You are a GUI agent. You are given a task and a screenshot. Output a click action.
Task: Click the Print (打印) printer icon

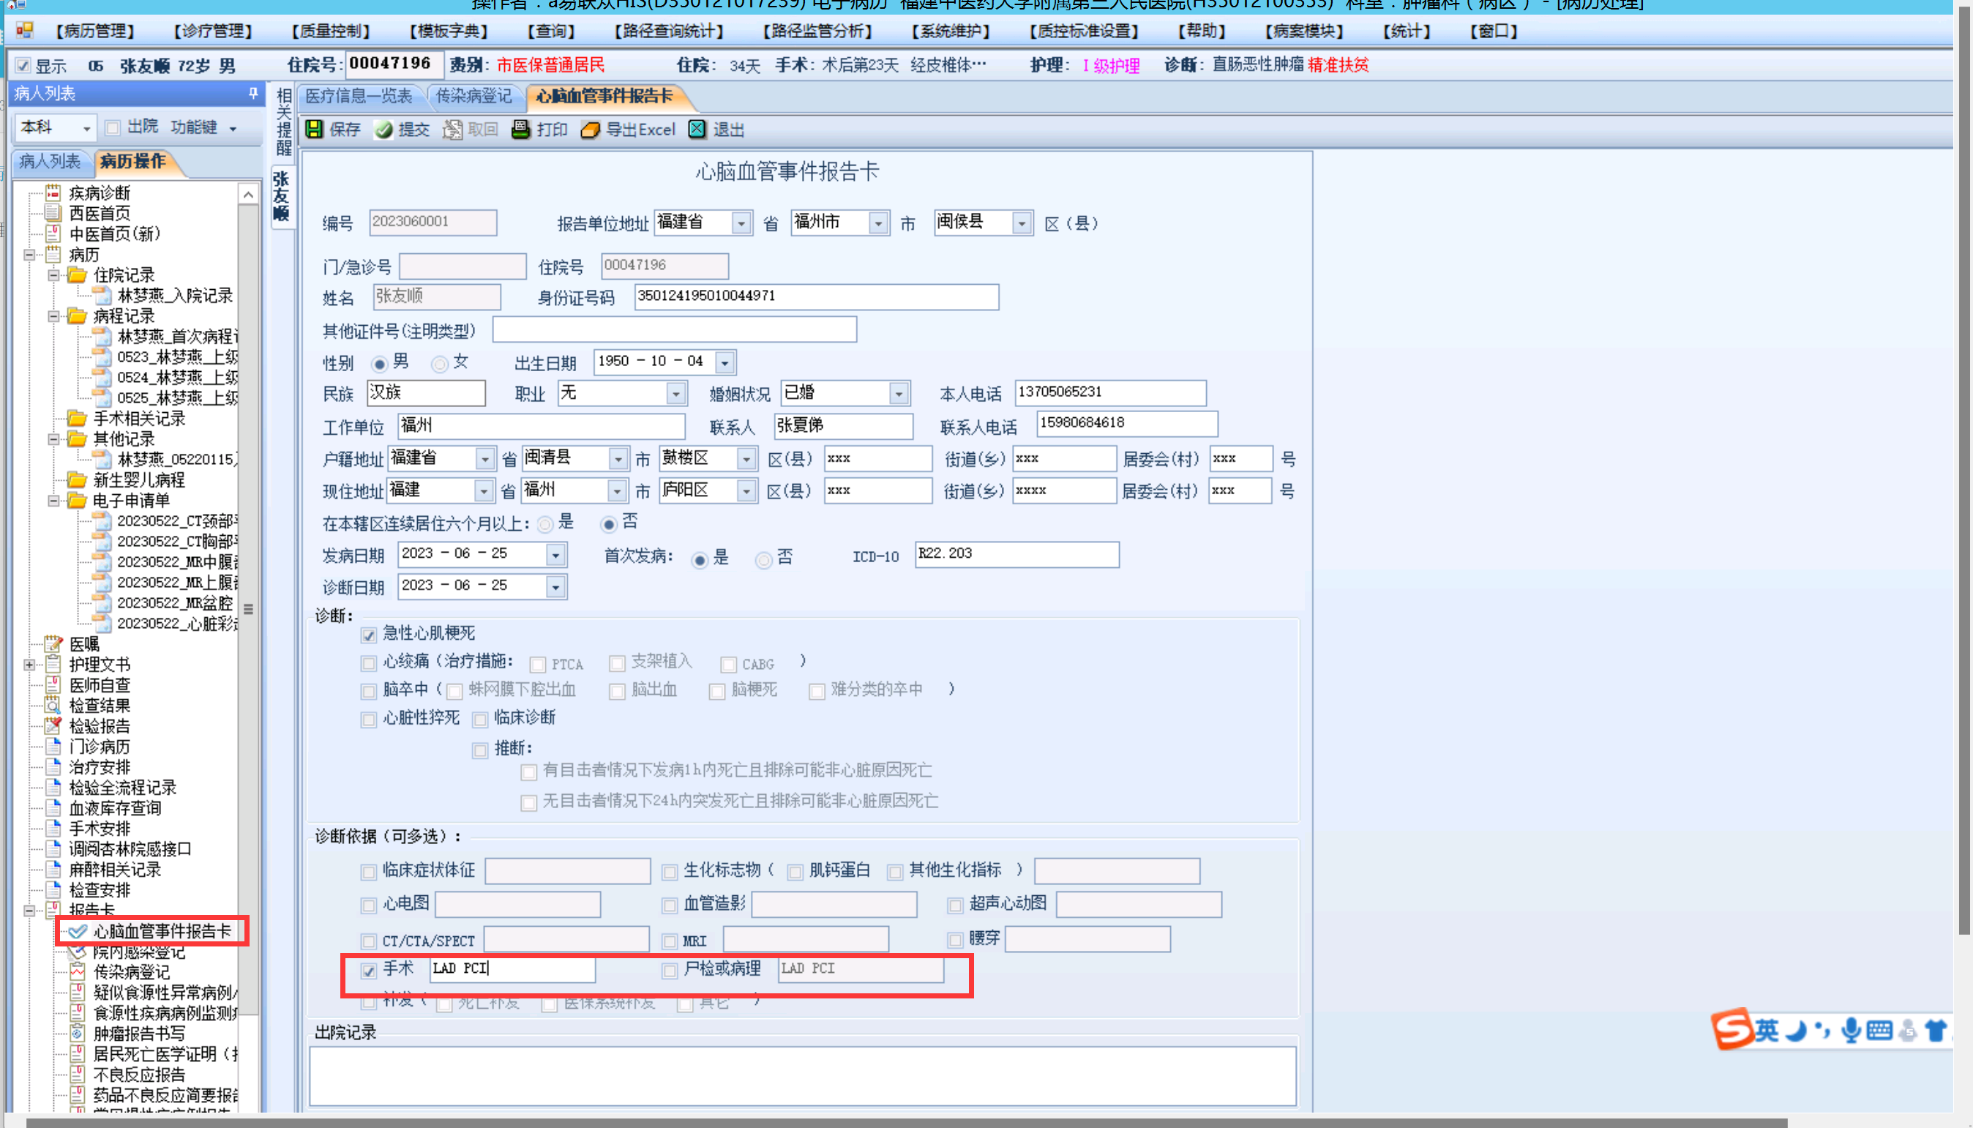pos(520,130)
